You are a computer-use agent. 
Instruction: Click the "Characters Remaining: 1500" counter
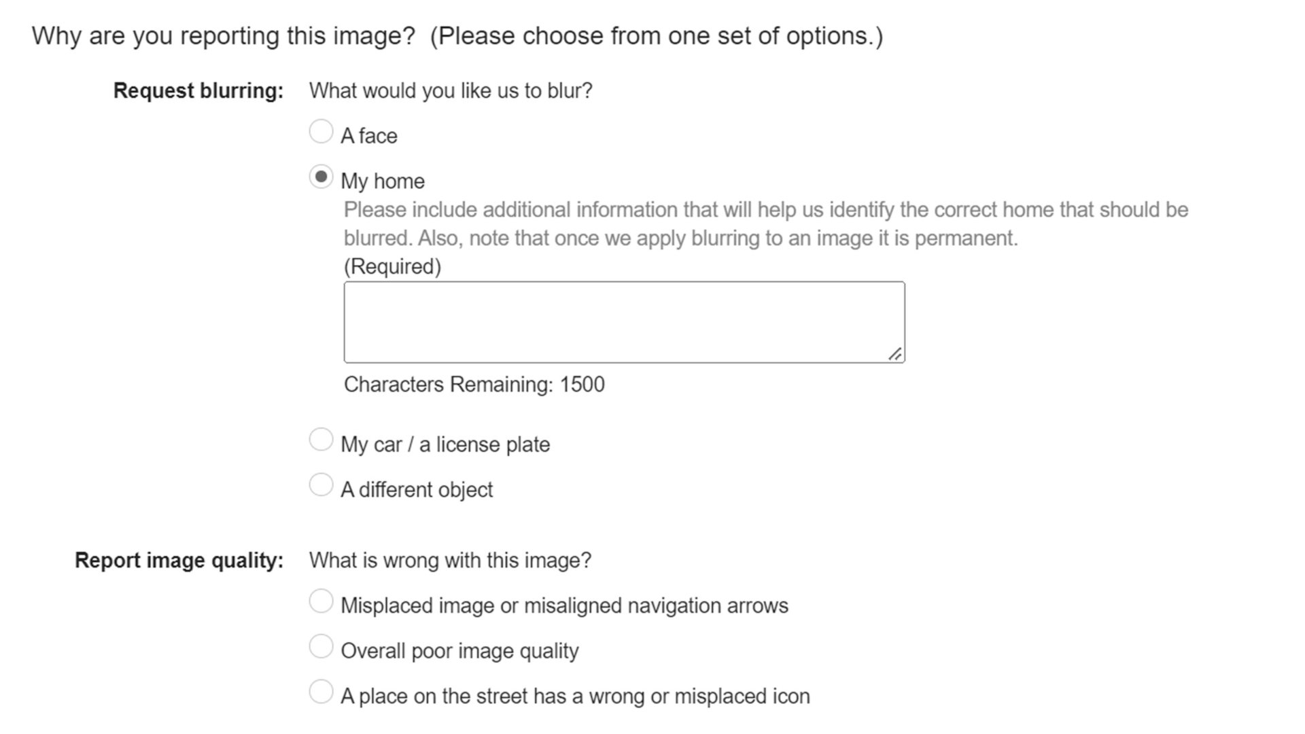(x=474, y=385)
